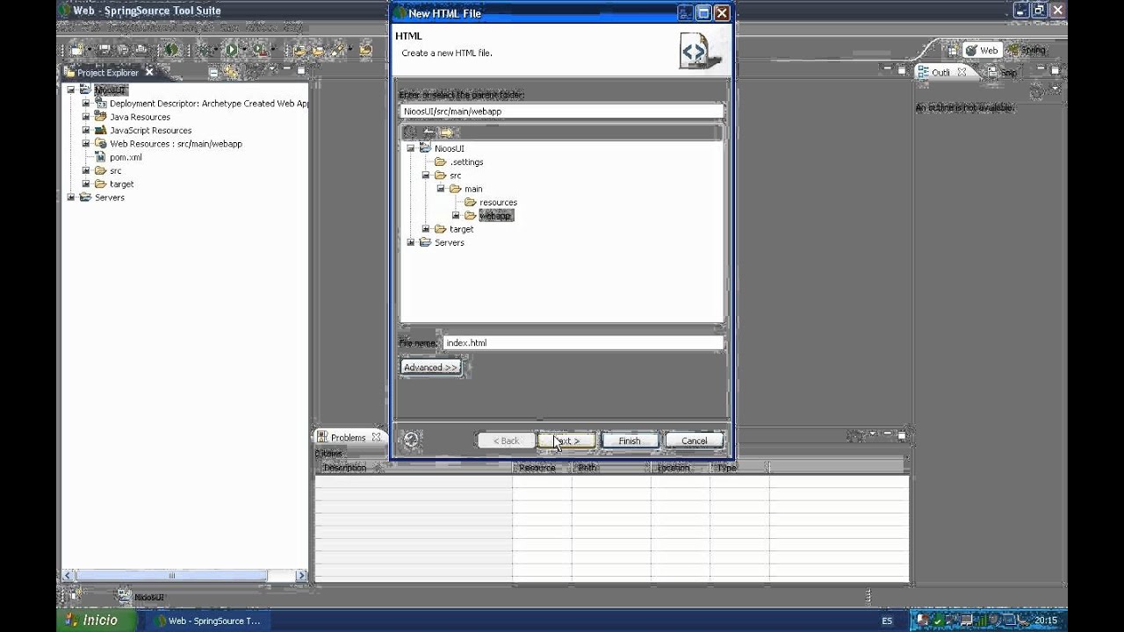Click the Print toolbar icon
The image size is (1124, 632).
click(x=140, y=49)
